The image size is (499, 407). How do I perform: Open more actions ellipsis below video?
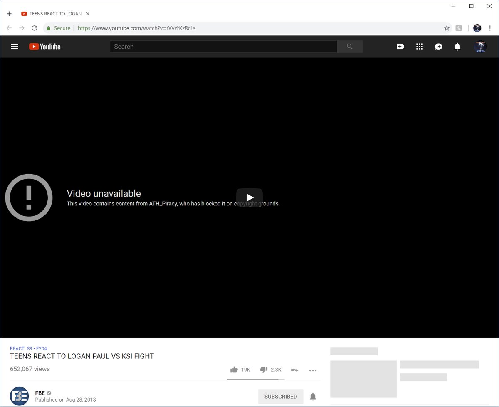pyautogui.click(x=313, y=370)
